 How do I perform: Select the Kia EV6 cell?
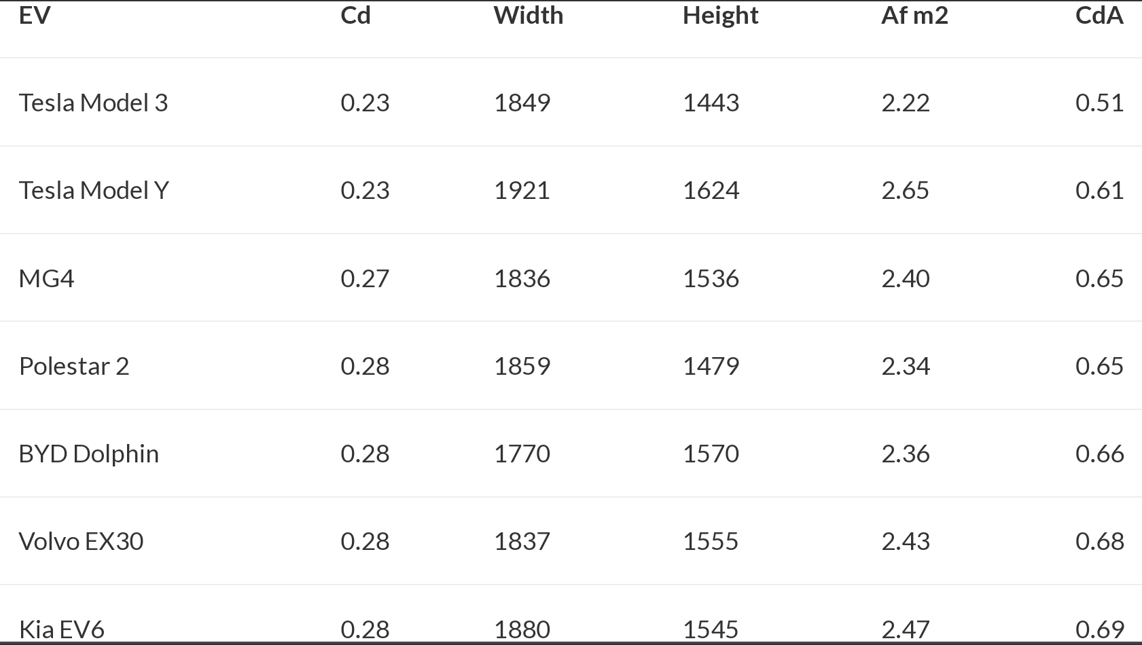62,629
